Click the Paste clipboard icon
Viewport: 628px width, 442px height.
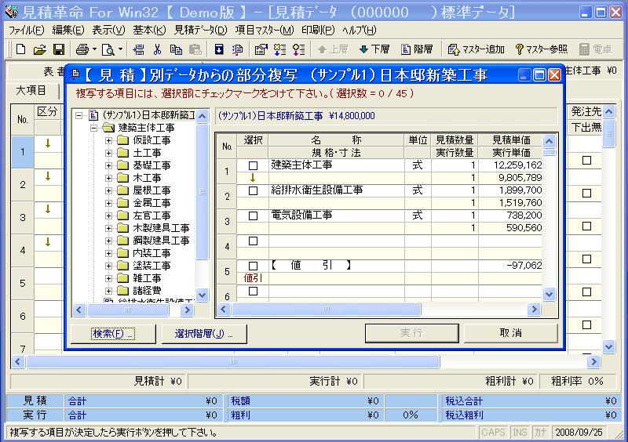(x=195, y=49)
